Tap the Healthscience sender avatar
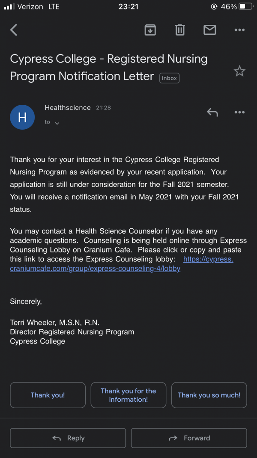The height and width of the screenshot is (458, 257). (22, 117)
